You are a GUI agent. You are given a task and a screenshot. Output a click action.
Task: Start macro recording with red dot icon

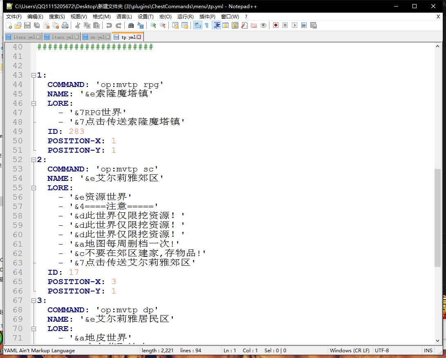pos(276,26)
